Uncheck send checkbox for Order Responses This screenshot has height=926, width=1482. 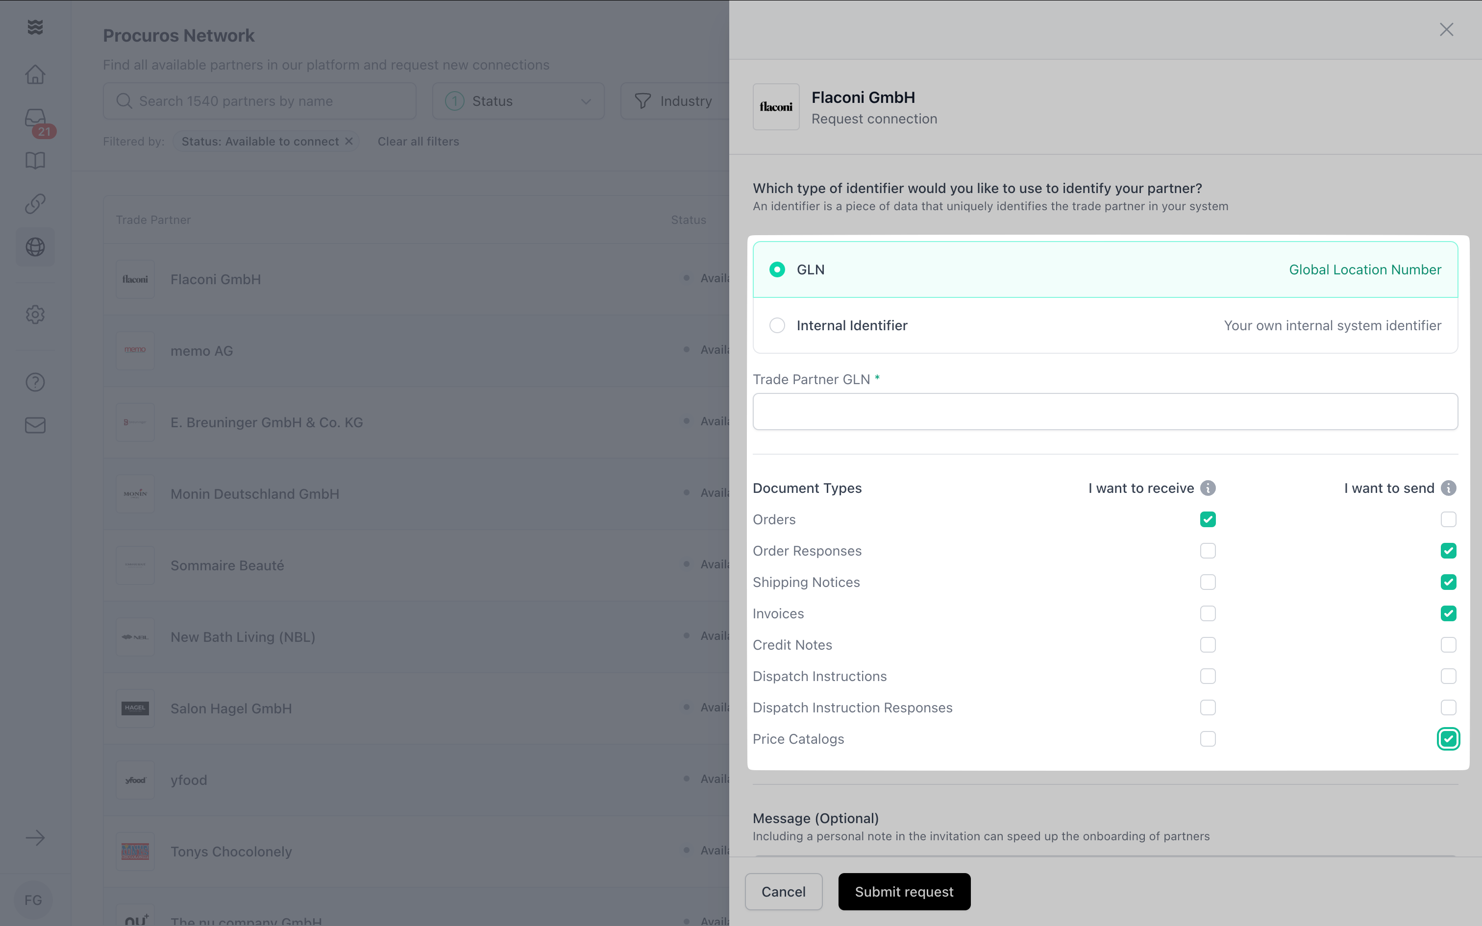[x=1448, y=551]
